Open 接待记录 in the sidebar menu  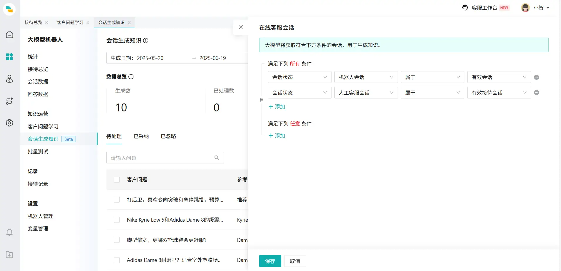(38, 184)
